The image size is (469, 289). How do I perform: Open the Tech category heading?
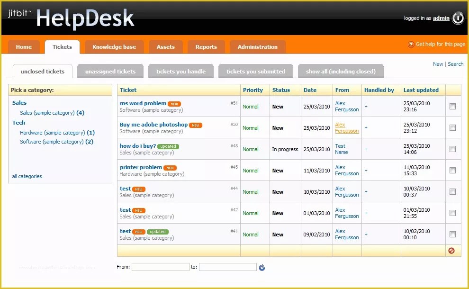click(x=18, y=123)
